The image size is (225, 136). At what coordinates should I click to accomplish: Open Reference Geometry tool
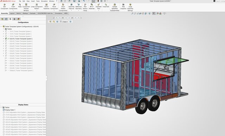(78, 7)
